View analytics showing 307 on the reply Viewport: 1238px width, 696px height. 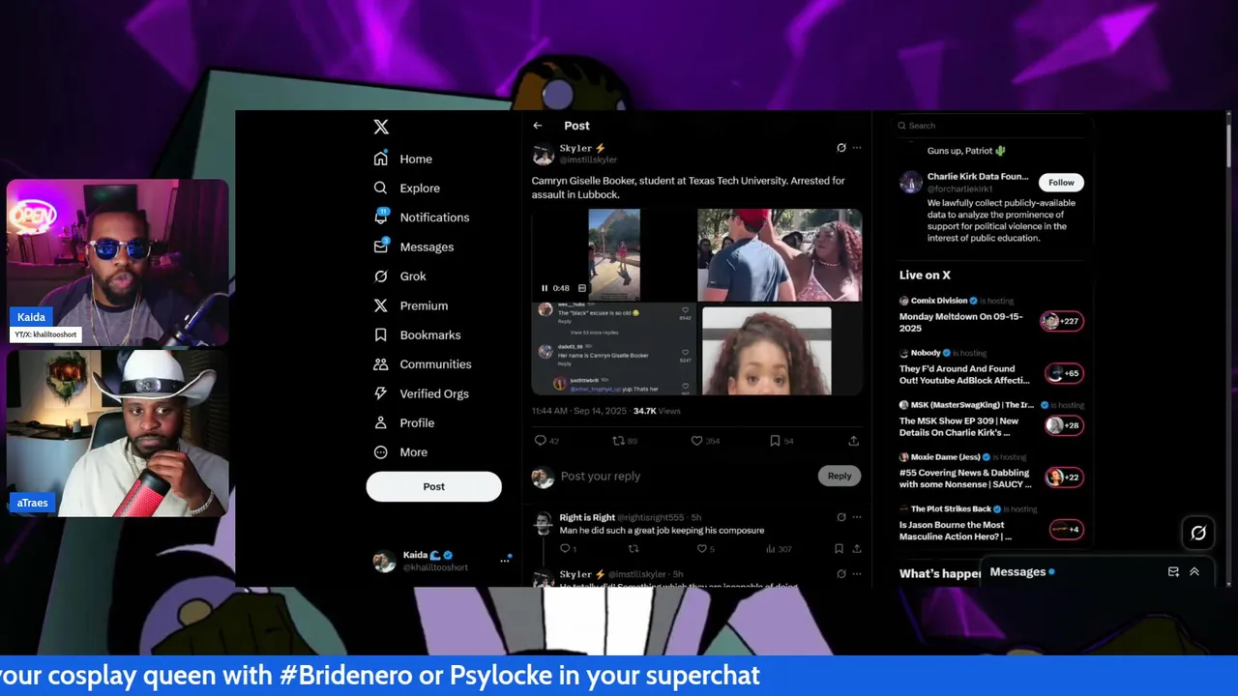[779, 549]
